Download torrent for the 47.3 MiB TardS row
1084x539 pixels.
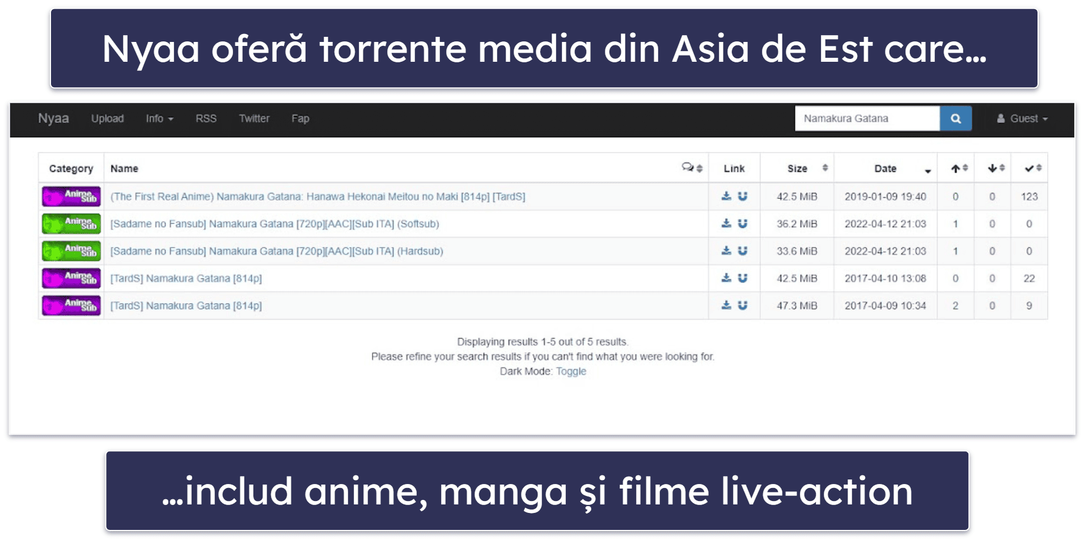click(x=726, y=305)
